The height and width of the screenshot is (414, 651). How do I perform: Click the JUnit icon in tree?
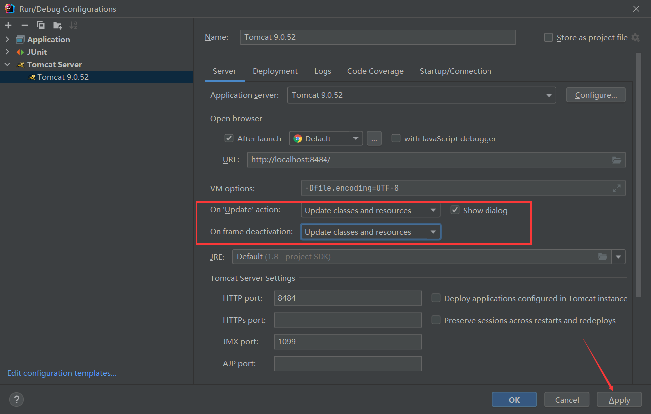click(x=20, y=52)
